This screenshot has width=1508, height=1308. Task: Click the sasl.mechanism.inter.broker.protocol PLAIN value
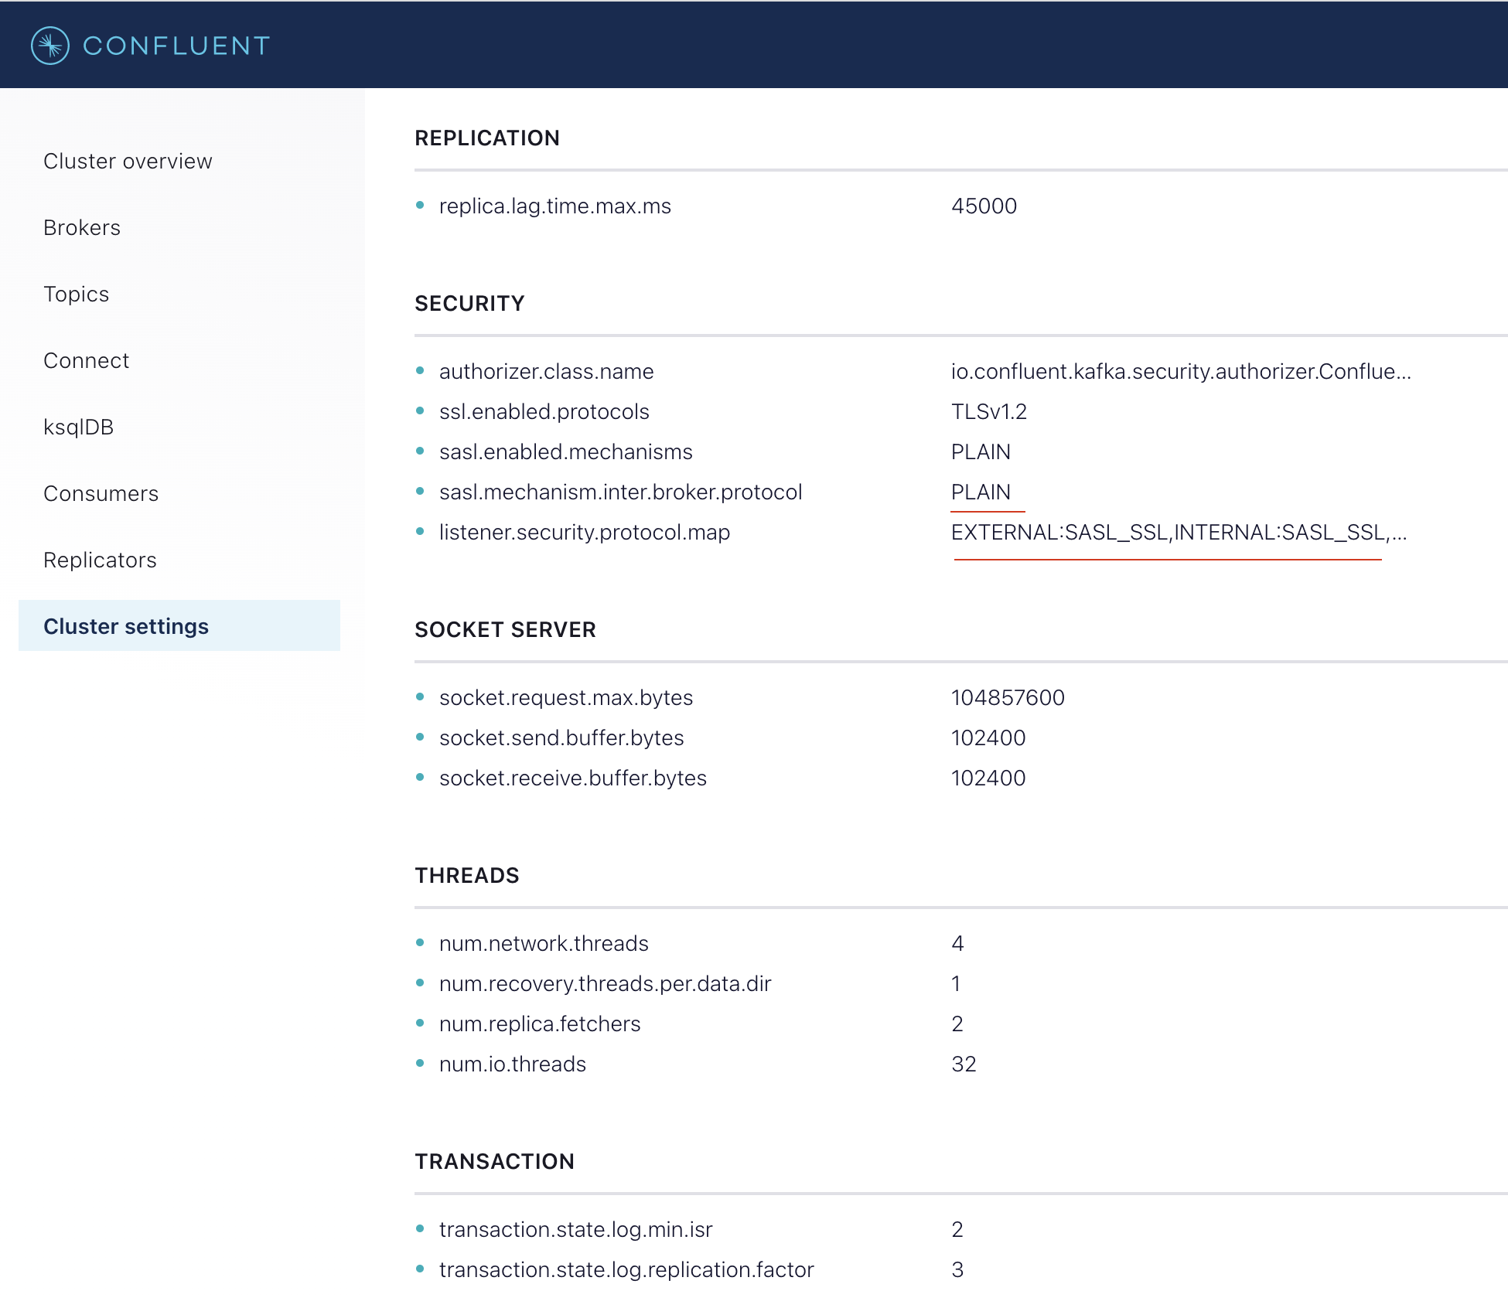click(x=981, y=492)
